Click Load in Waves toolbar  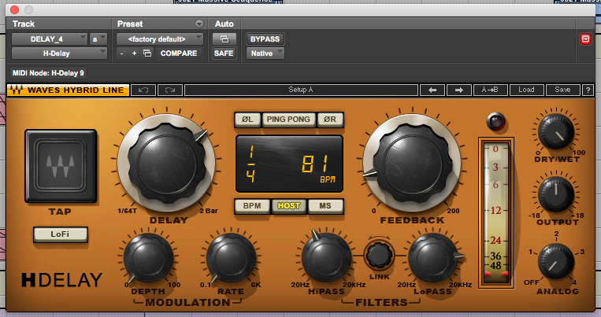[526, 90]
